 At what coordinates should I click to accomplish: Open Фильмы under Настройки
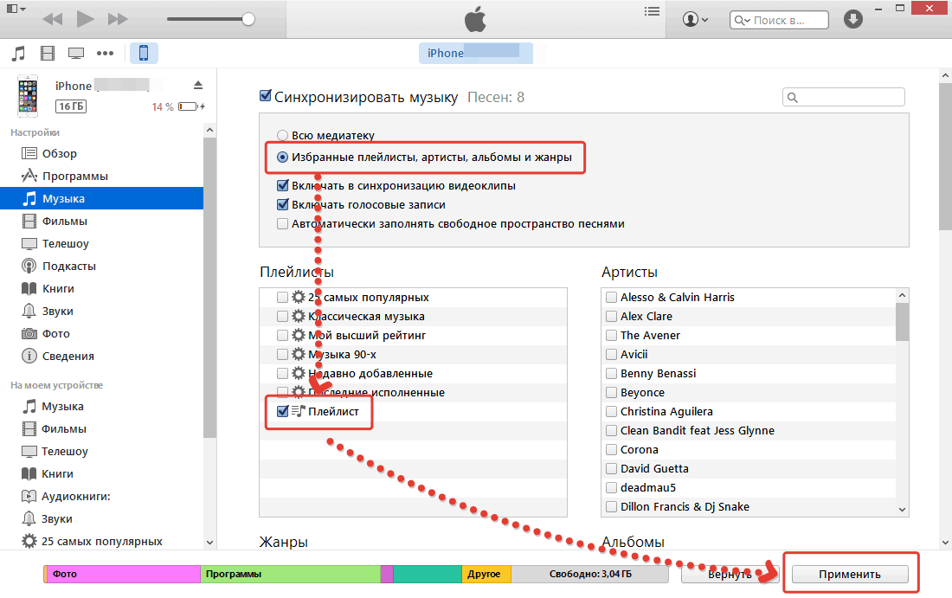click(x=64, y=221)
